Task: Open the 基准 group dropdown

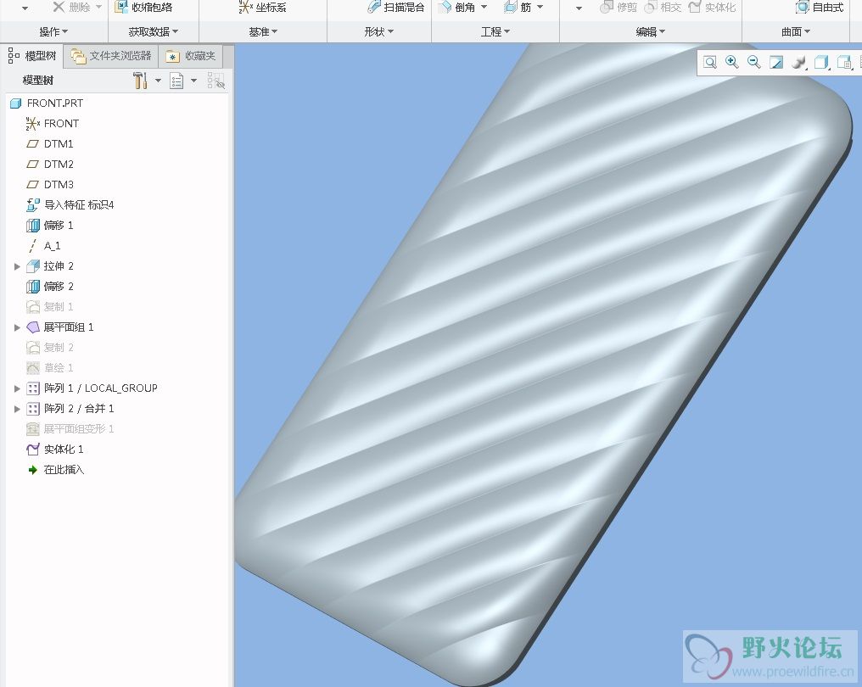Action: (x=263, y=32)
